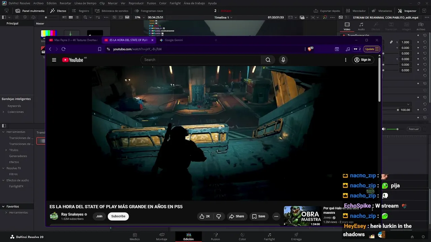Click the 100.00 opacity value field
Viewport: 431px width, 242px height.
(405, 110)
